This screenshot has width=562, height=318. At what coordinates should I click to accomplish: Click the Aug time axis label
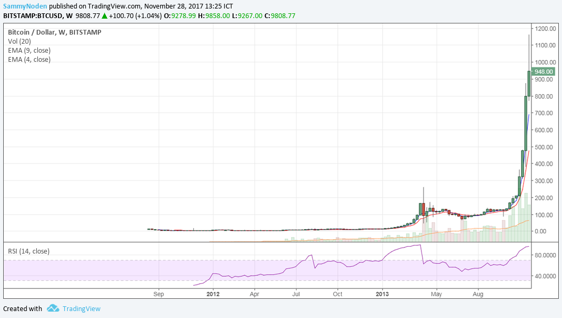pos(478,294)
